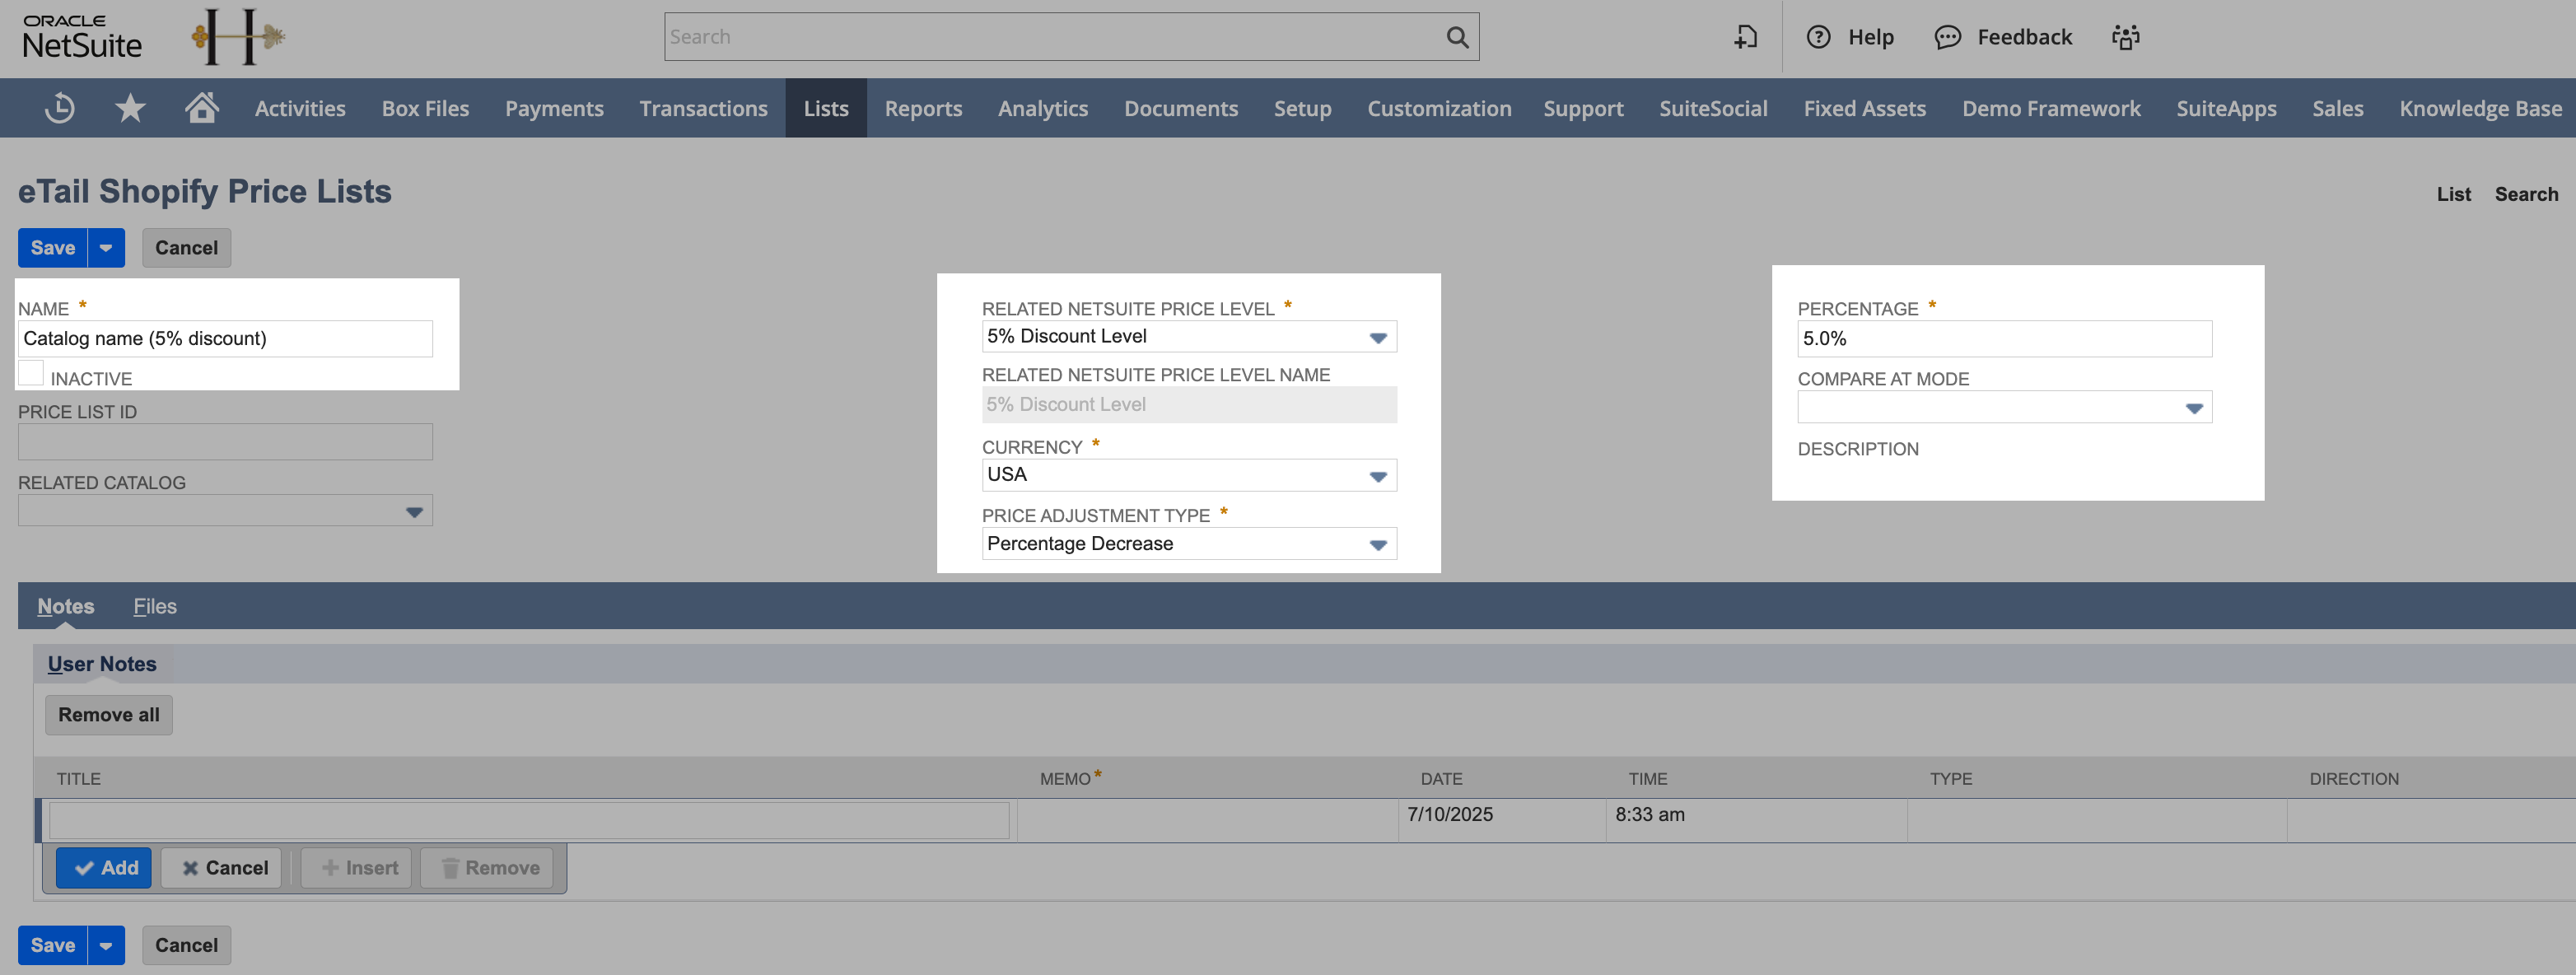This screenshot has height=975, width=2576.
Task: Click the note Memo cell
Action: coord(1207,821)
